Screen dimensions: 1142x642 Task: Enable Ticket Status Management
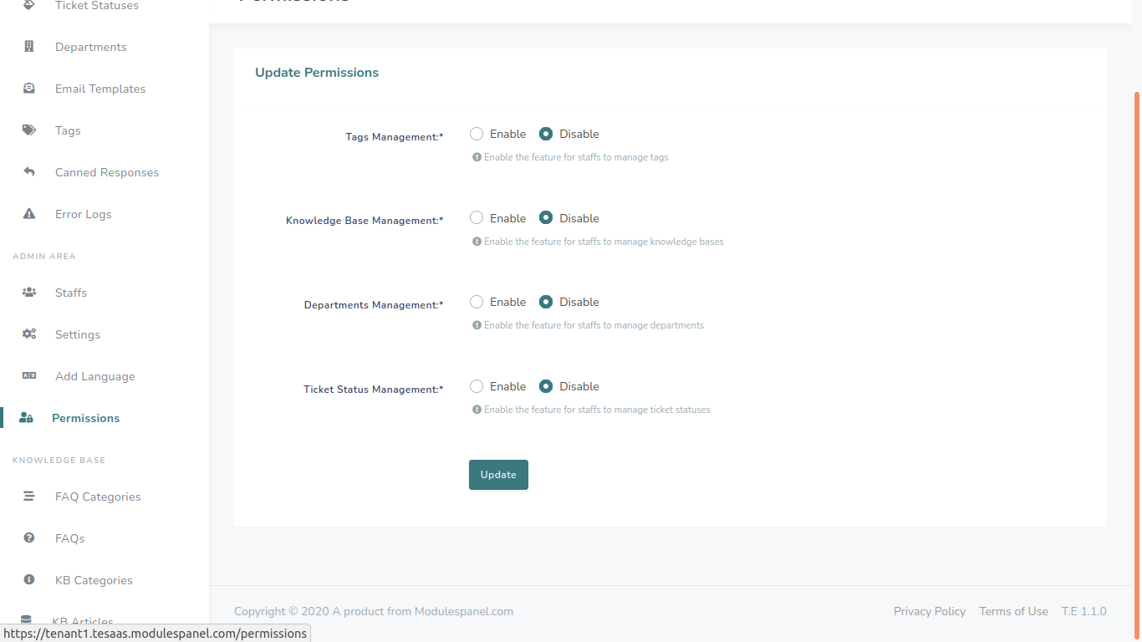[x=476, y=385]
